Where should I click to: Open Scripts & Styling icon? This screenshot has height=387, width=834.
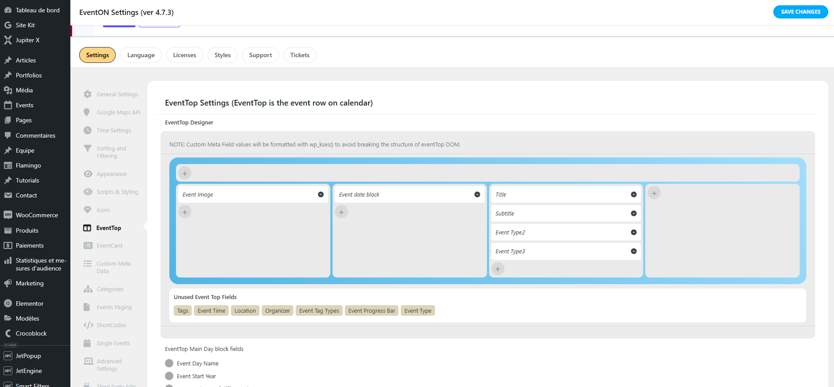click(88, 192)
